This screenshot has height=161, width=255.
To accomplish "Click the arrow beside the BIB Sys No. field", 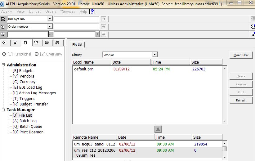I will tap(104, 19).
